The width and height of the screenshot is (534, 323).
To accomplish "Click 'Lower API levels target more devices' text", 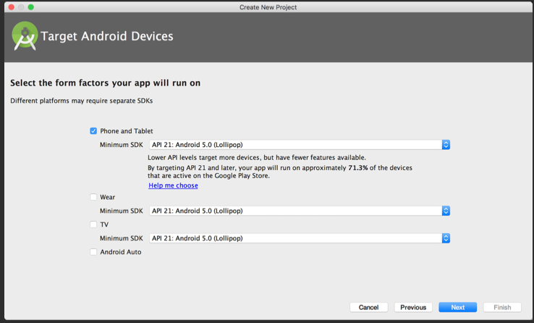I will 257,158.
